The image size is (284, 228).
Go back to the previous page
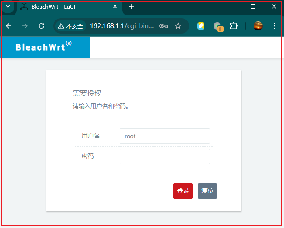9,26
